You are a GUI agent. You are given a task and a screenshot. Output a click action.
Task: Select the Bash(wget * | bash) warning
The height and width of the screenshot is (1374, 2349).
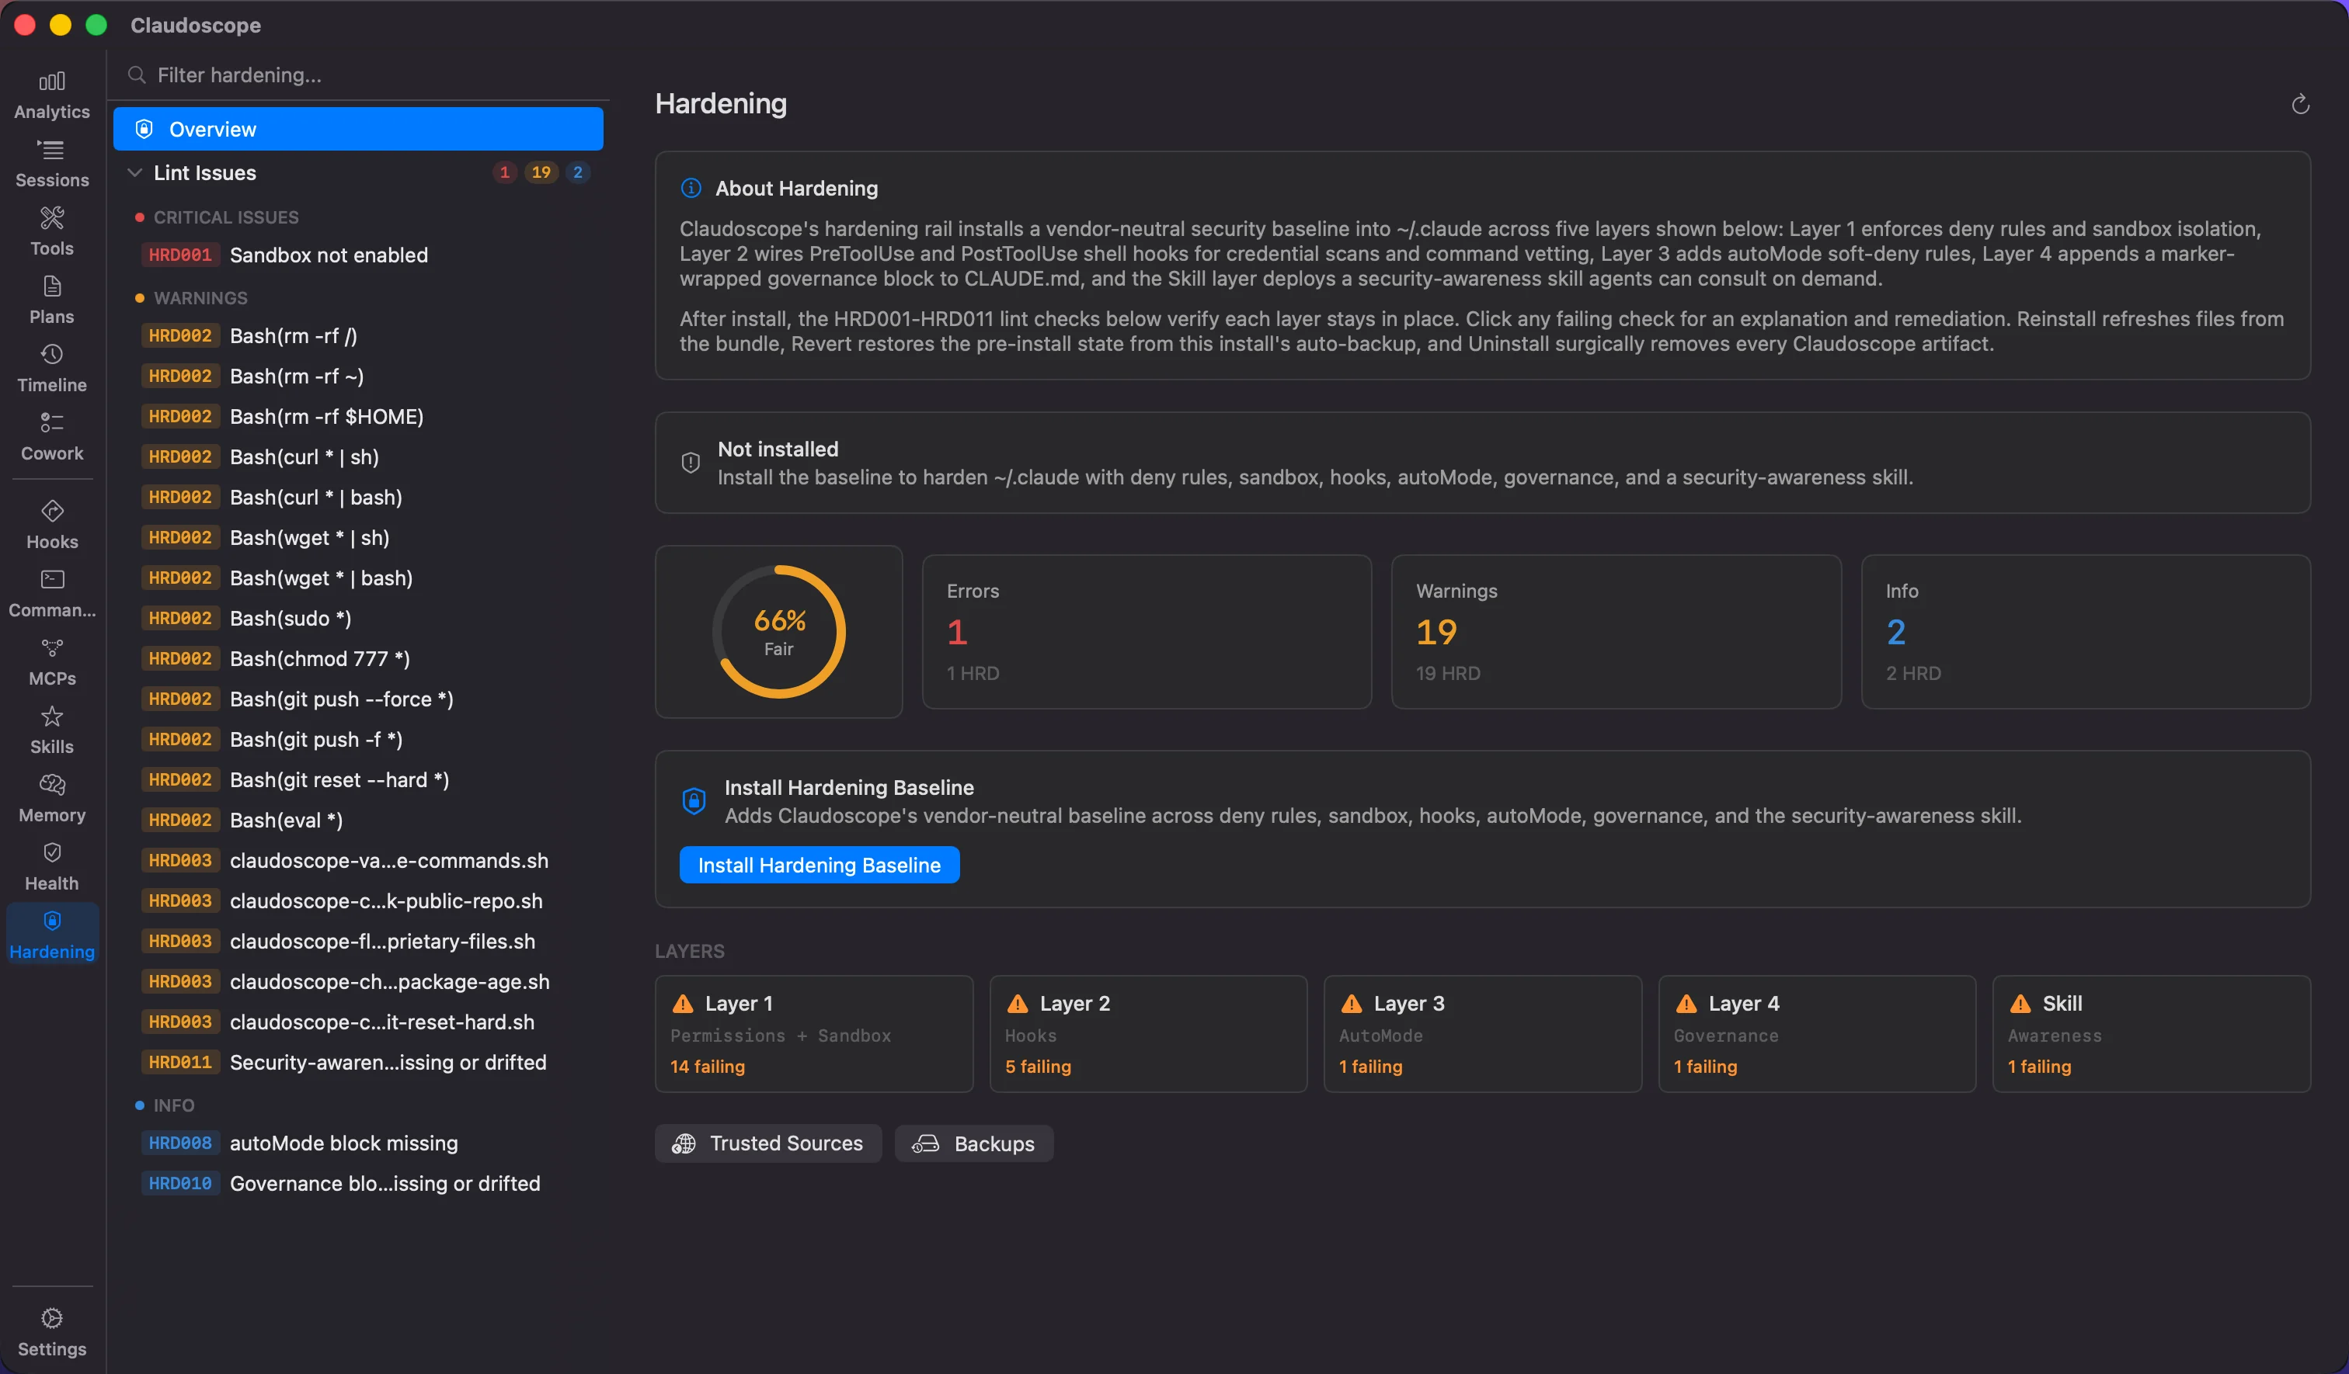tap(358, 578)
